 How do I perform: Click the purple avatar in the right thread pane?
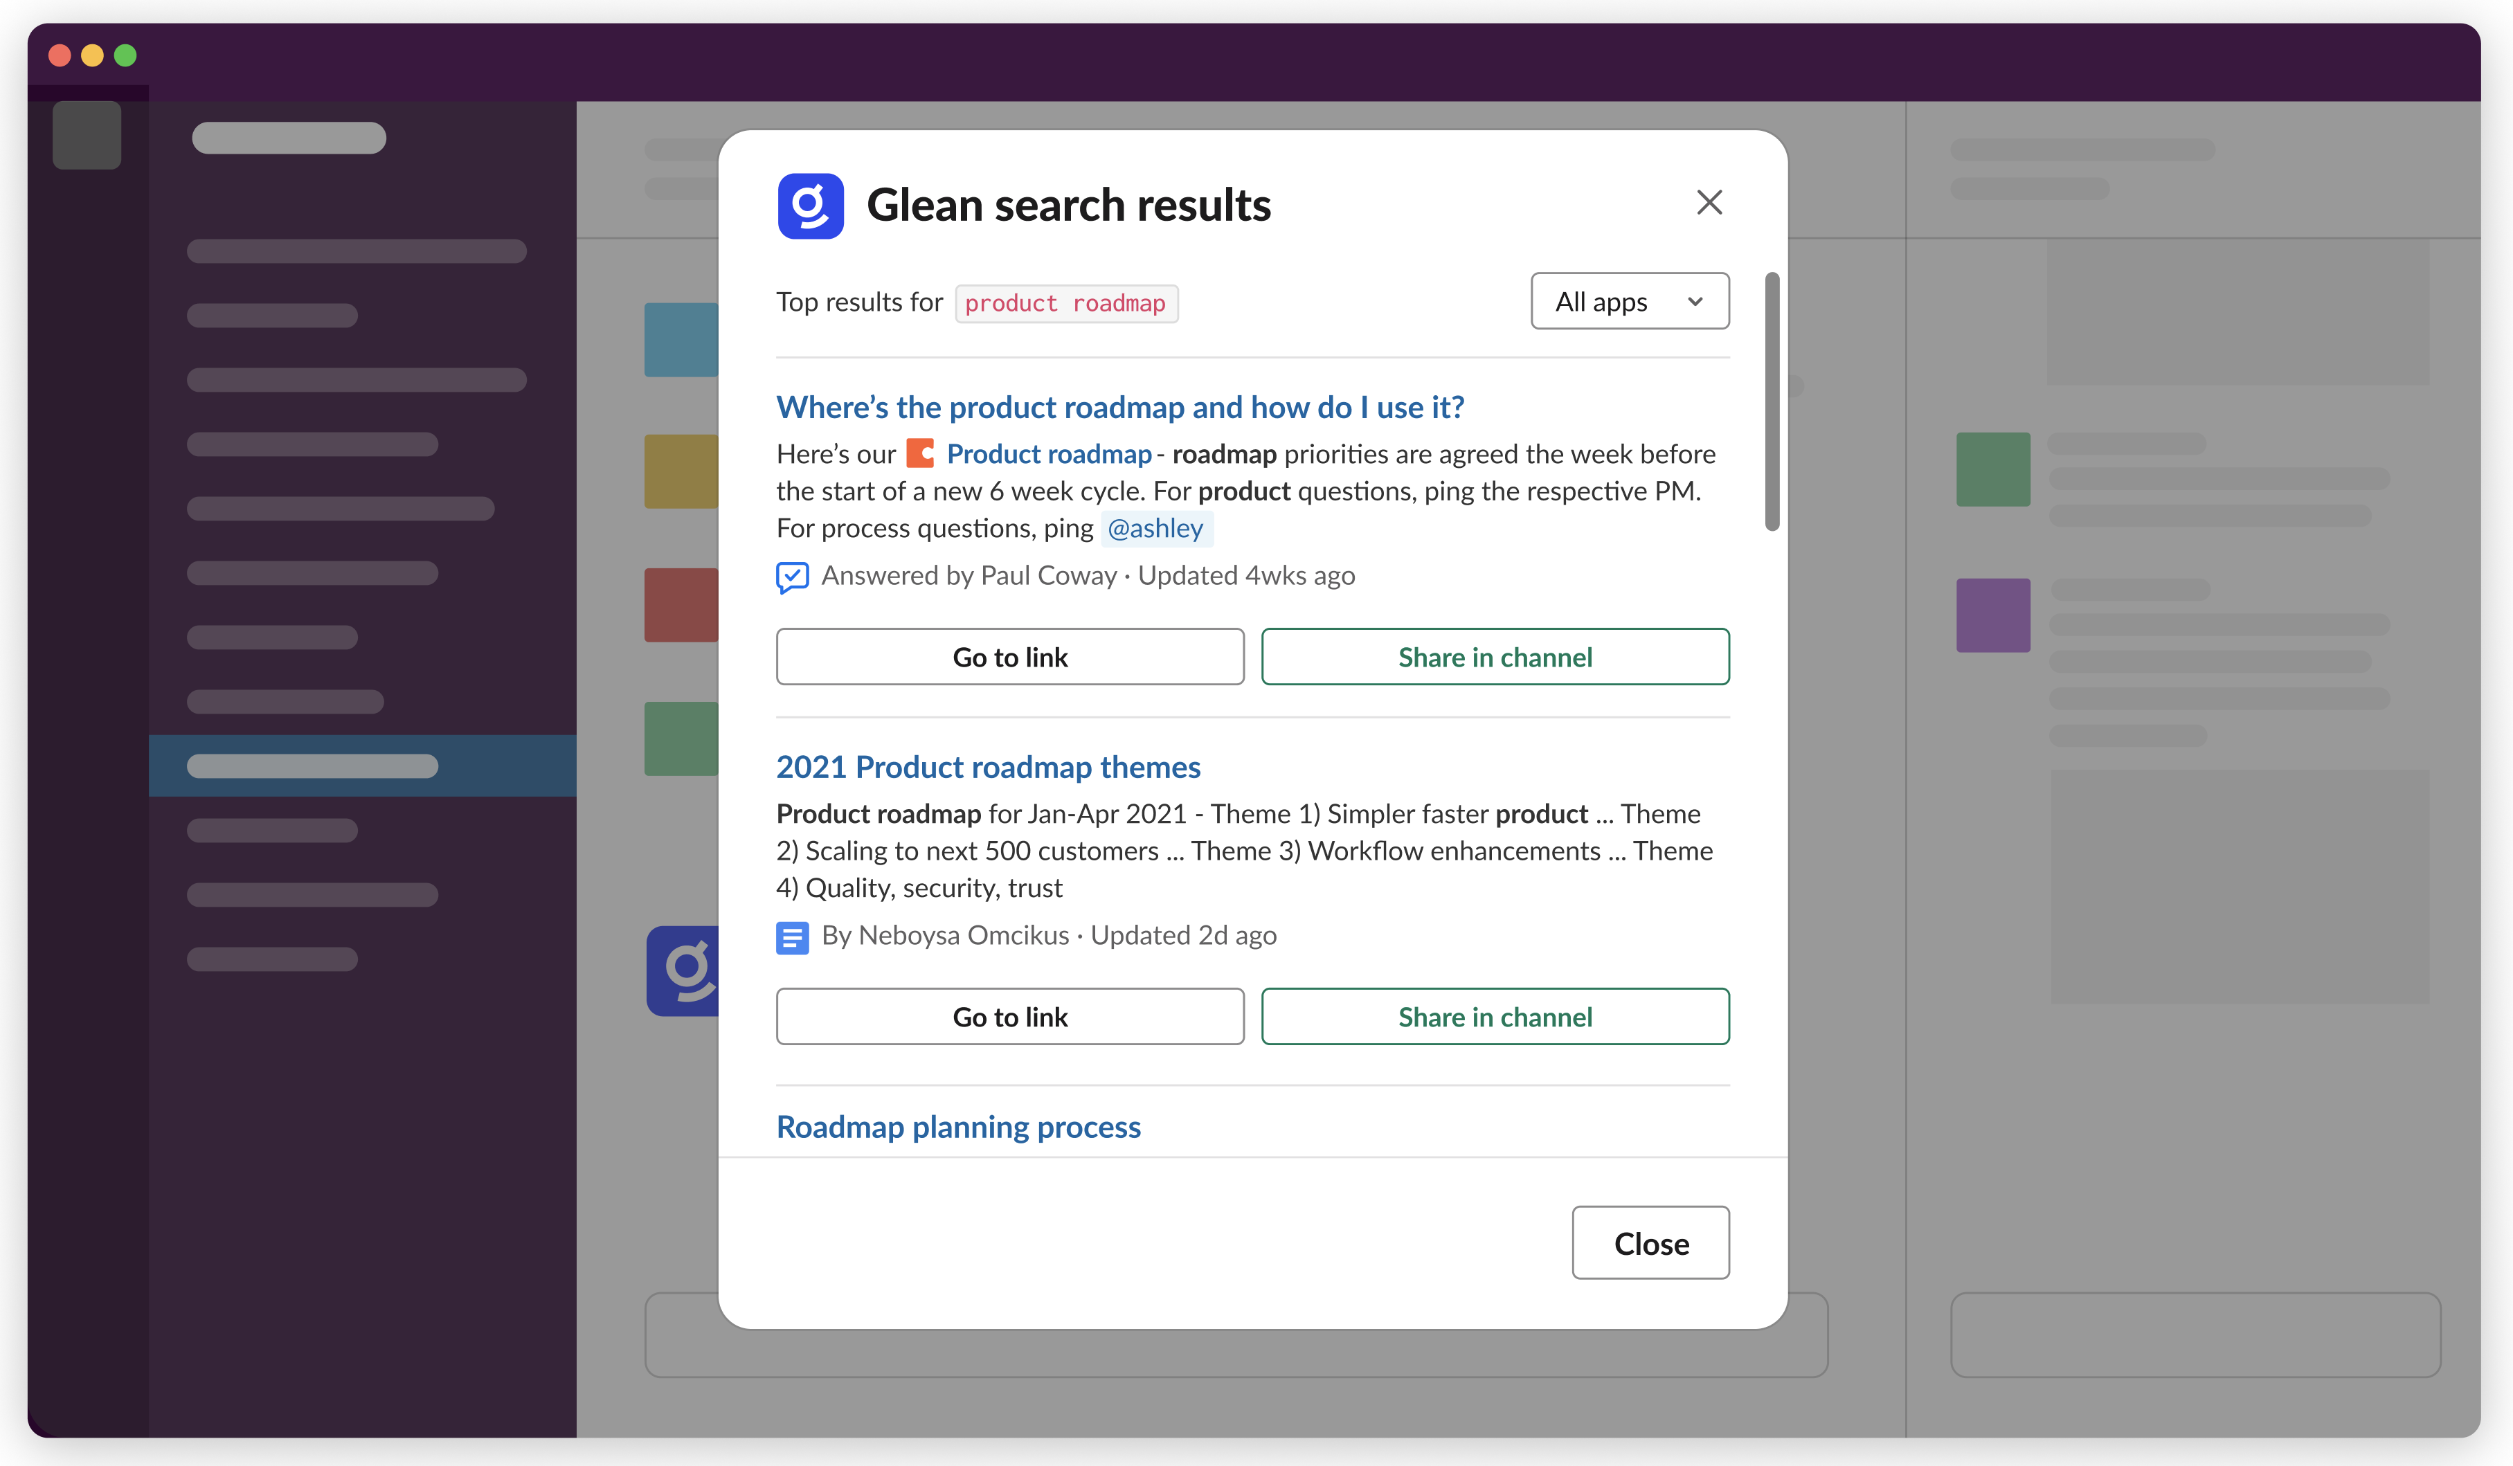(x=1992, y=615)
